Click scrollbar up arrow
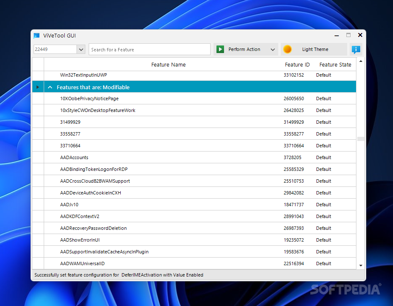 click(x=361, y=61)
